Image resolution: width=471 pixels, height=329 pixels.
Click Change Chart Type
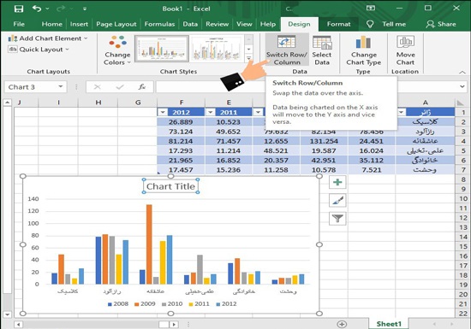tap(363, 50)
